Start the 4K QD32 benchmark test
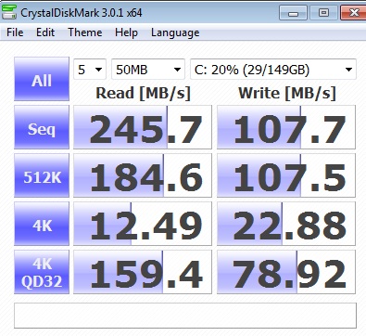 coord(42,272)
